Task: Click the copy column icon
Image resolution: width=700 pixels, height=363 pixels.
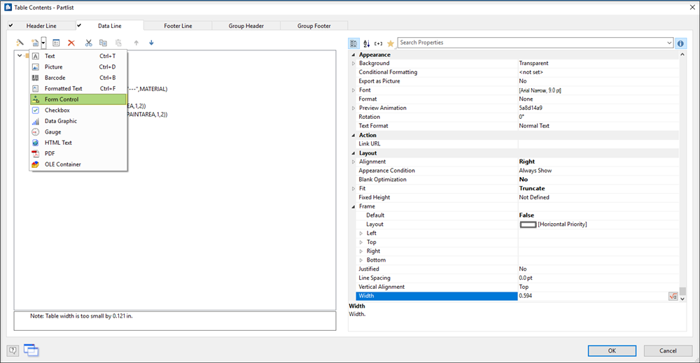Action: tap(103, 43)
